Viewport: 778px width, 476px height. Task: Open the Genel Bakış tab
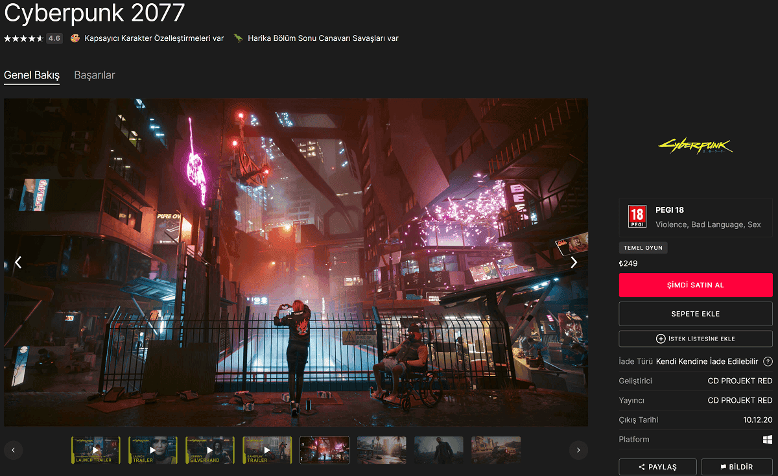[x=31, y=75]
